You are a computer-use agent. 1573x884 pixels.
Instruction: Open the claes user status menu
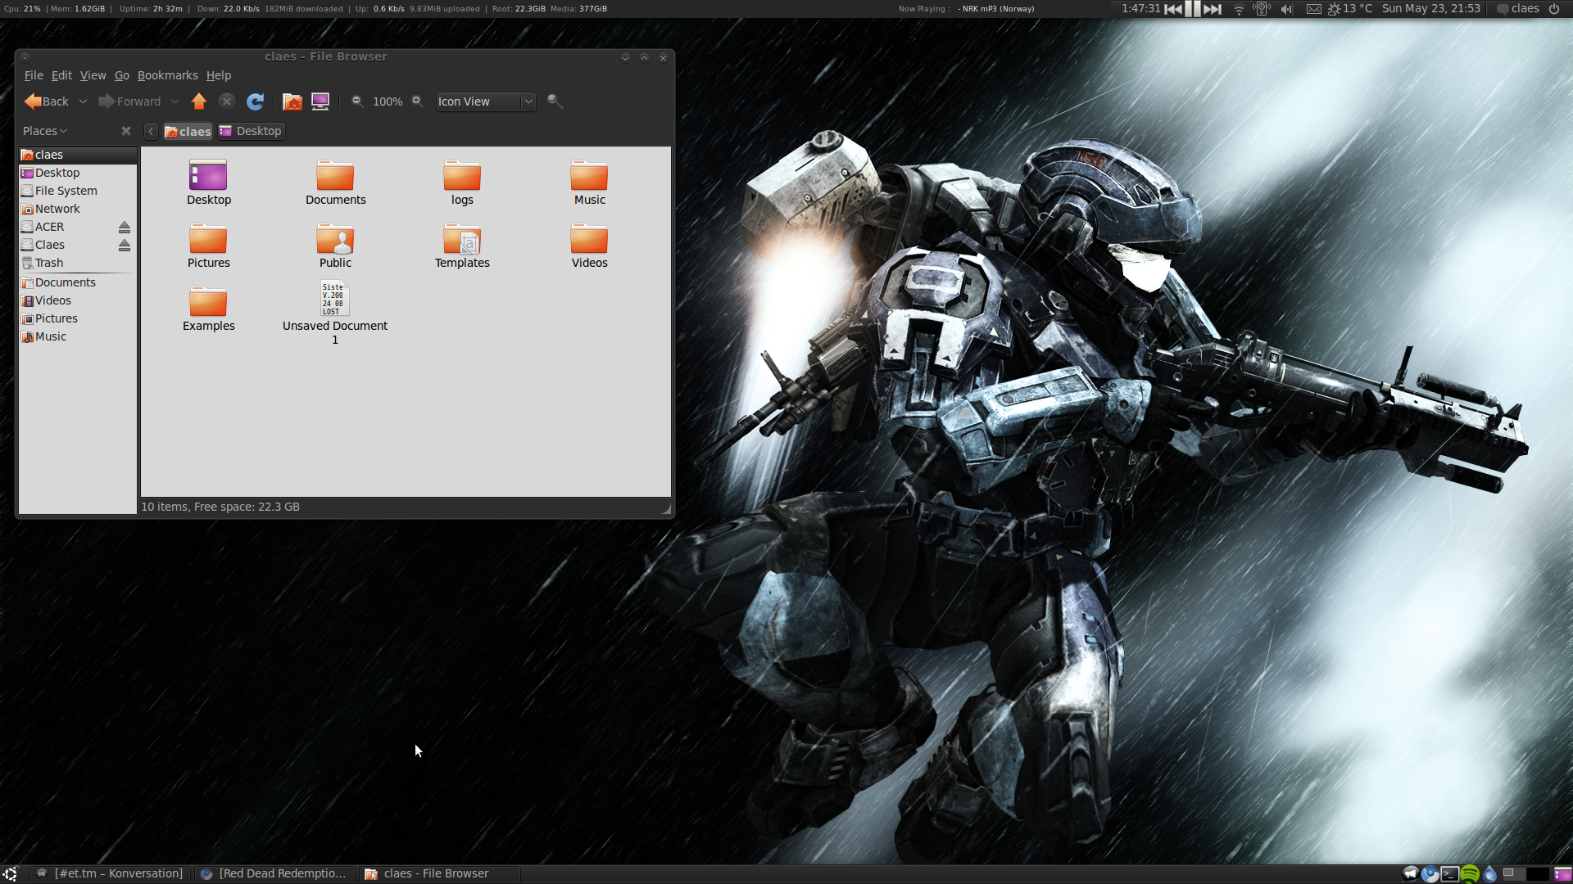(1518, 9)
